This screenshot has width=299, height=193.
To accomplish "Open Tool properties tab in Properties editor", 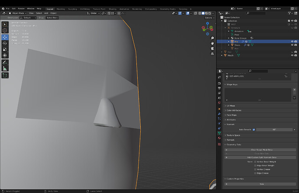I will pyautogui.click(x=219, y=77).
